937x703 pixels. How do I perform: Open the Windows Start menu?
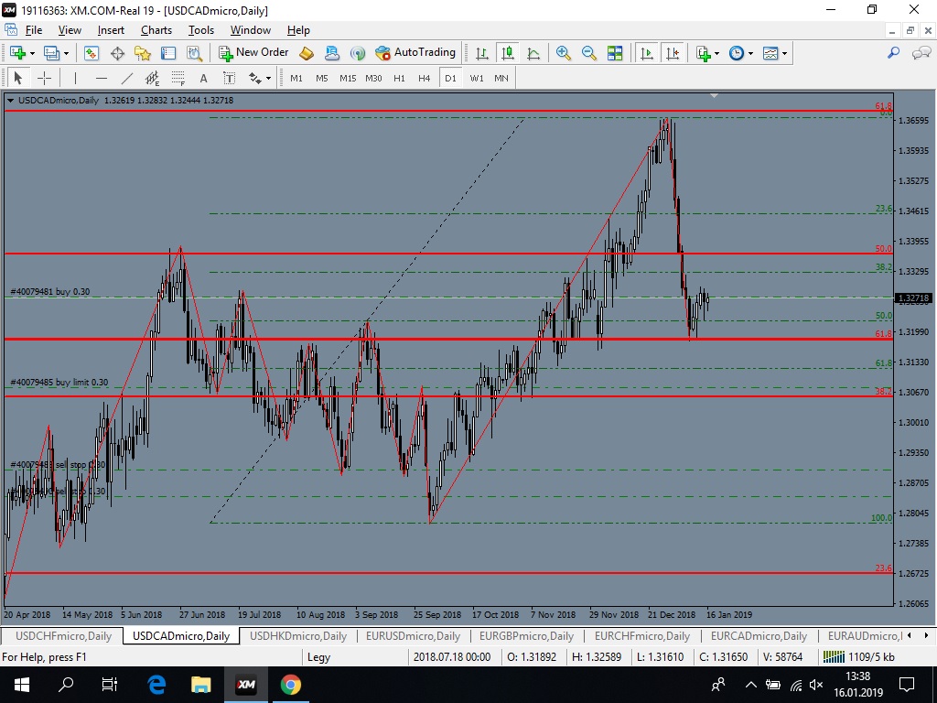tap(22, 685)
